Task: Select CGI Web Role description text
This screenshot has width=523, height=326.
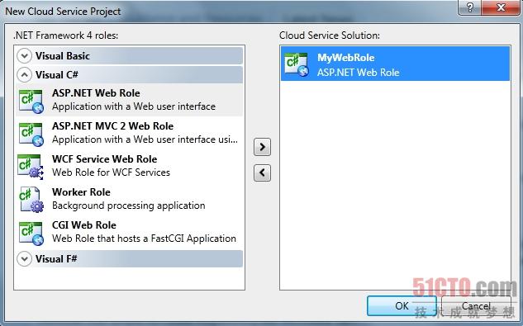Action: coord(144,239)
